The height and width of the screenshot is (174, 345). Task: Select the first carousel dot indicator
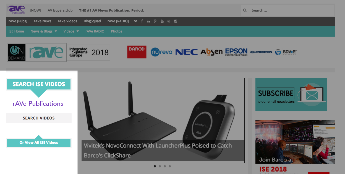coord(155,166)
